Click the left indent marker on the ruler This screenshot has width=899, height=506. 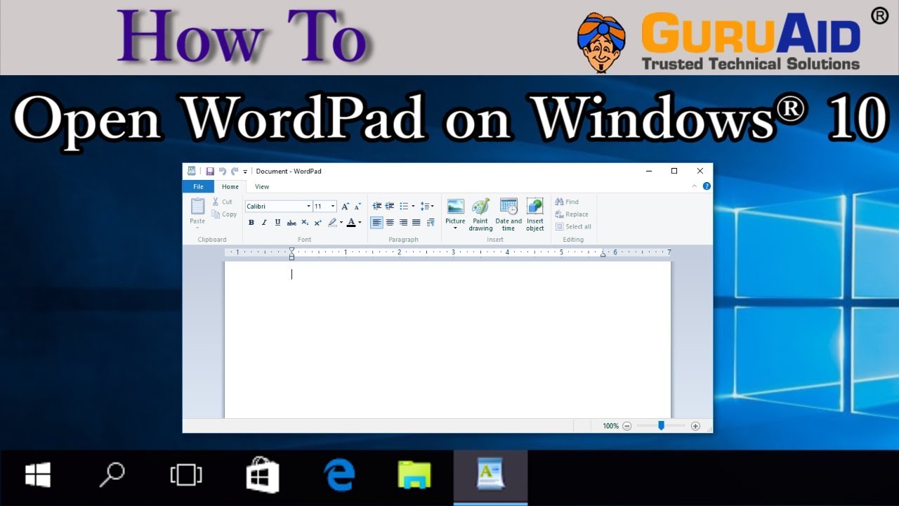(291, 254)
